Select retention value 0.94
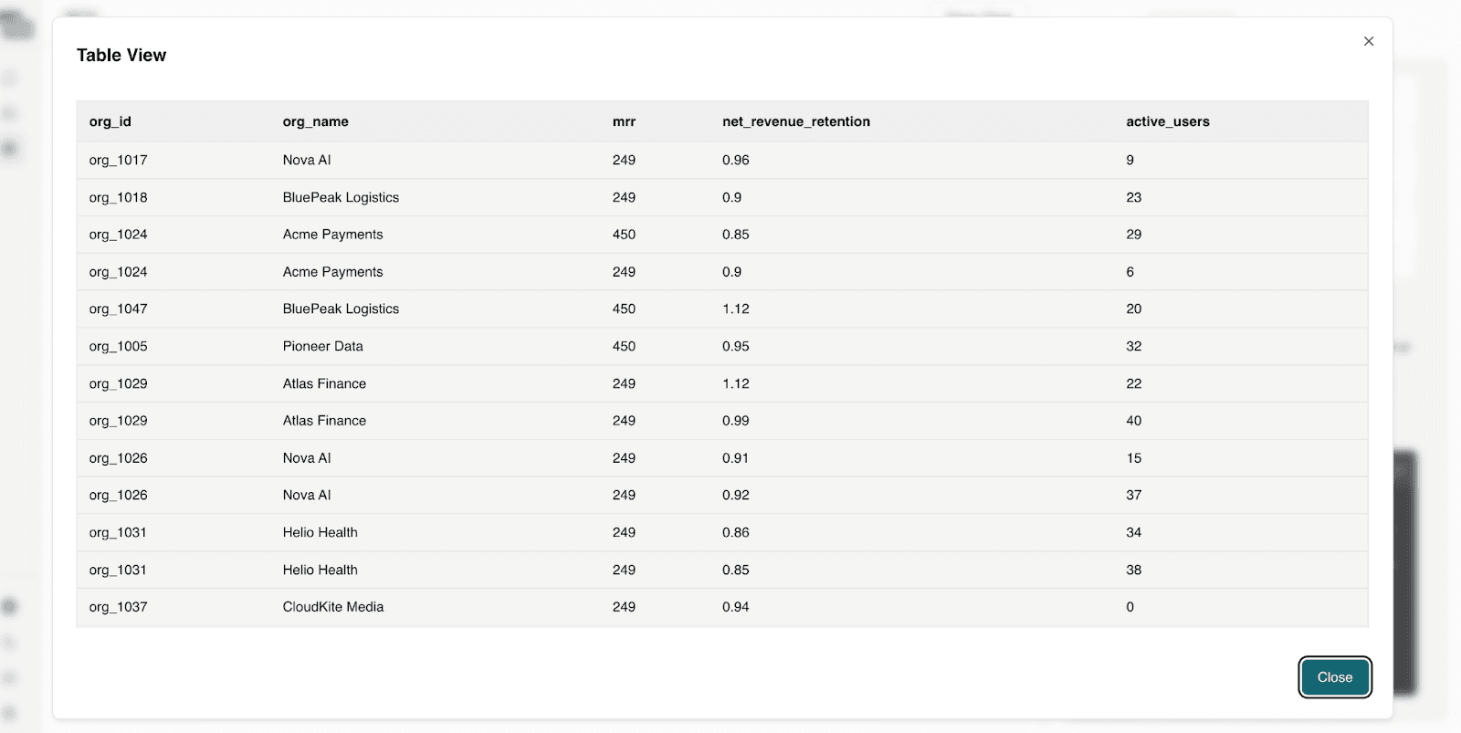The width and height of the screenshot is (1461, 733). click(x=735, y=607)
